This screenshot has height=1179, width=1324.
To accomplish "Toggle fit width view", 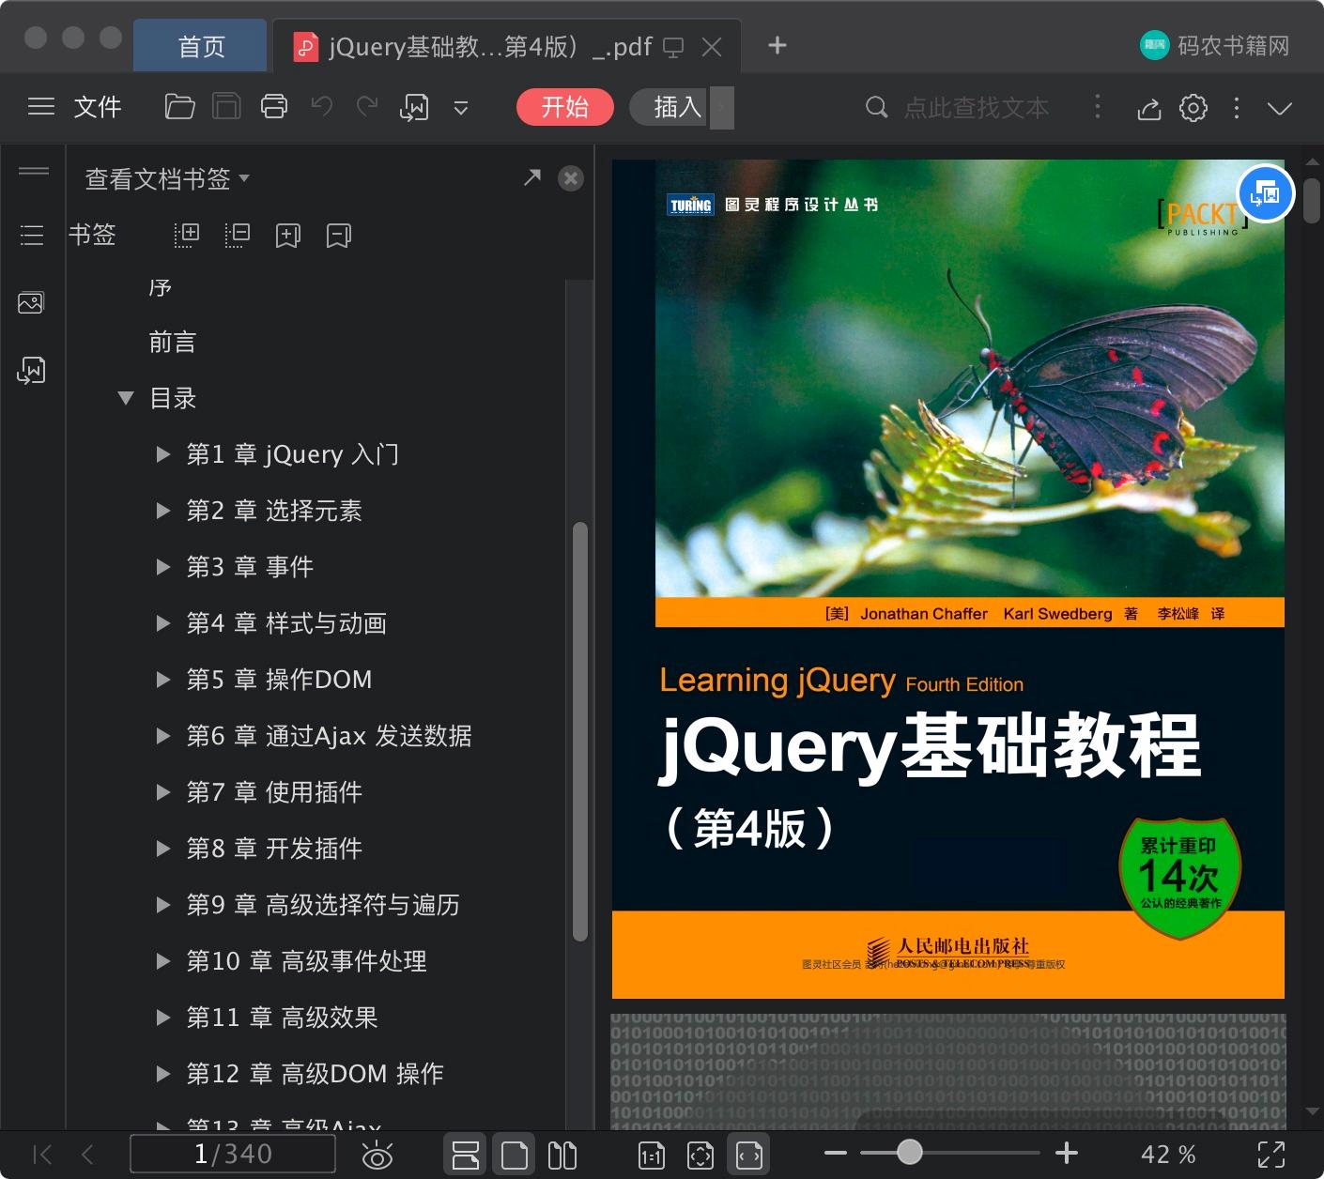I will [749, 1155].
